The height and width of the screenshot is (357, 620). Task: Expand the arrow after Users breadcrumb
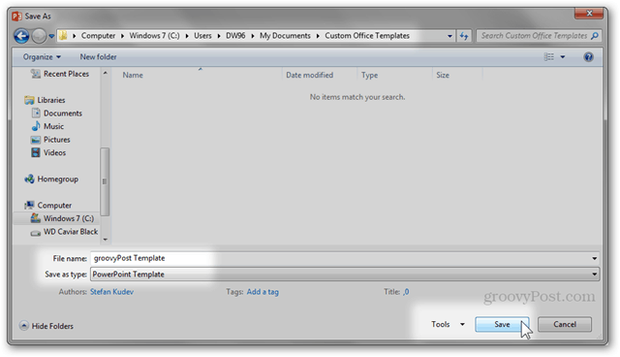[219, 36]
